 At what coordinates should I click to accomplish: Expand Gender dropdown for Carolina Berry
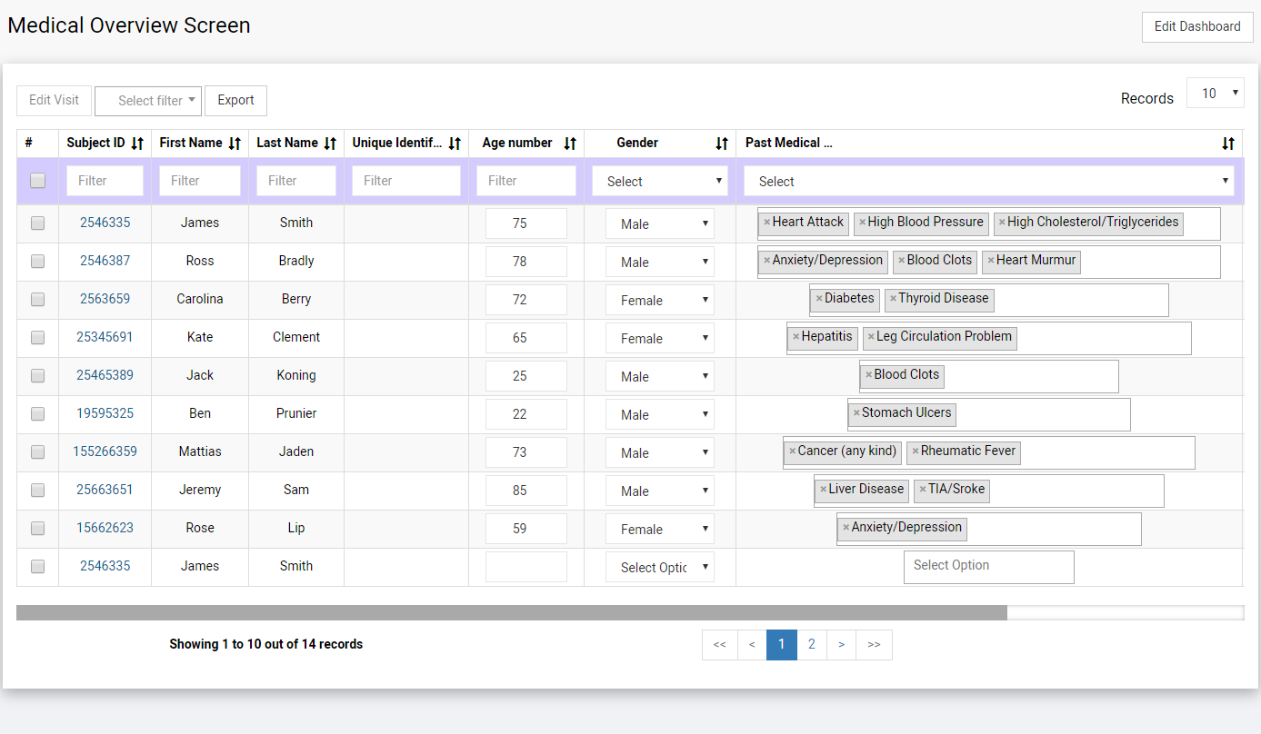660,301
